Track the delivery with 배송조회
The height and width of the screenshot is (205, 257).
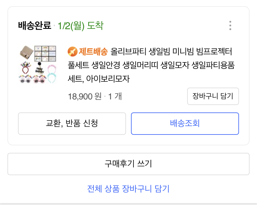(185, 123)
